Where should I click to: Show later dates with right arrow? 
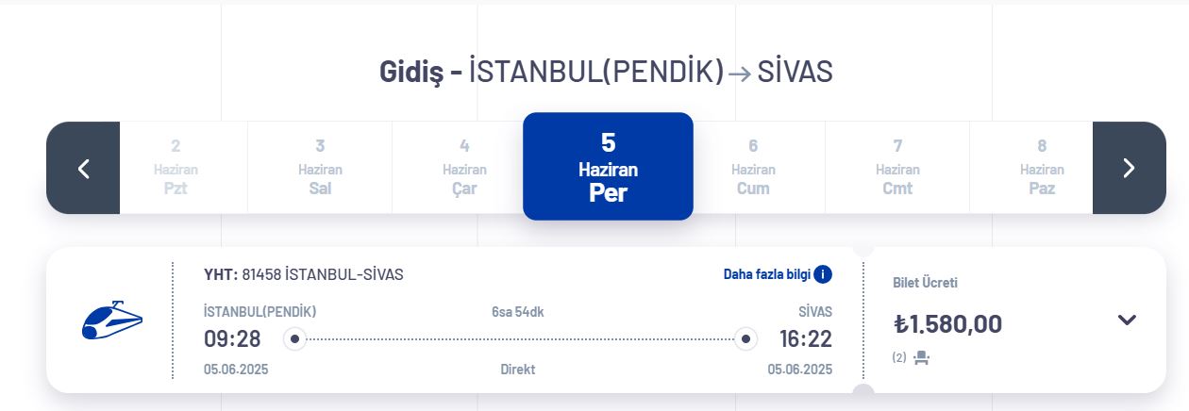point(1129,168)
